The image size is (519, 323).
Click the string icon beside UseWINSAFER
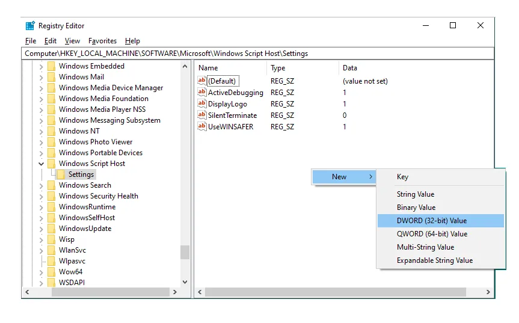tap(201, 126)
